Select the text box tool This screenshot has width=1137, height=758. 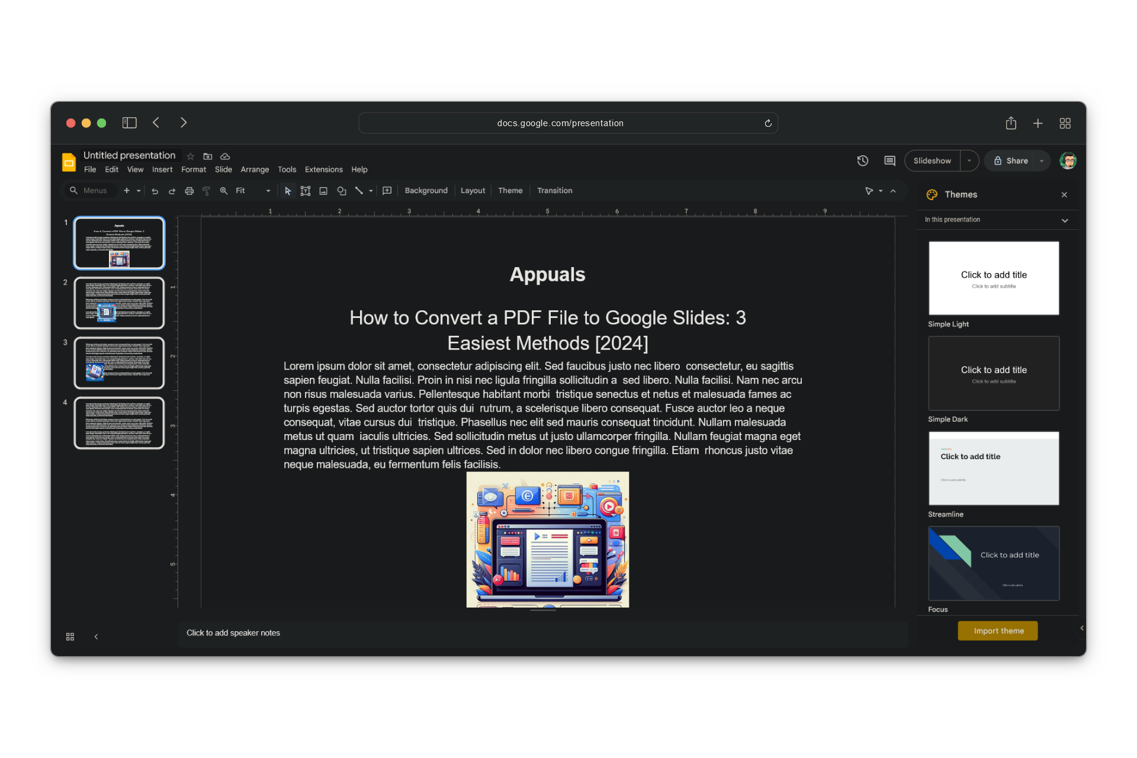click(x=306, y=191)
